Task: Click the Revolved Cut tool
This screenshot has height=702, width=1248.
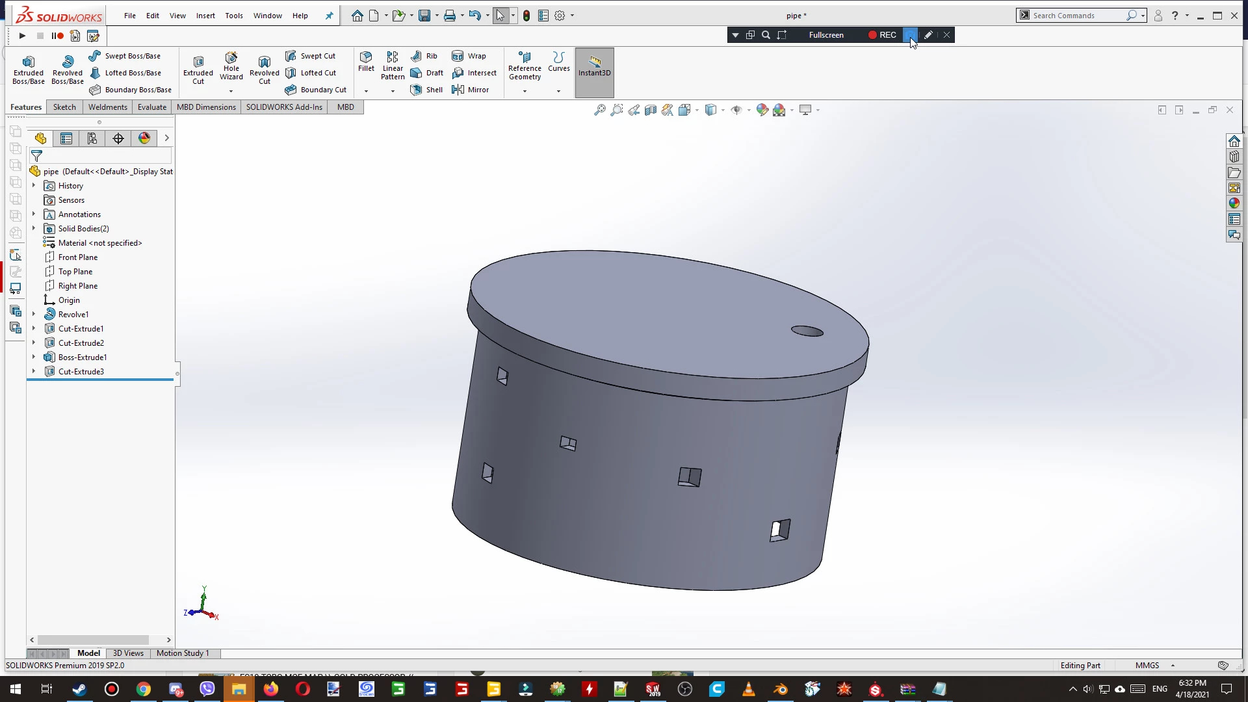Action: 264,69
